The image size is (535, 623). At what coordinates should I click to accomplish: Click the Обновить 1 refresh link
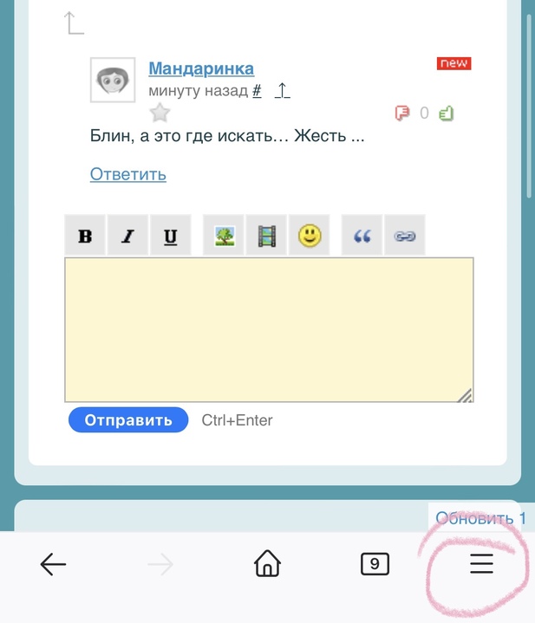[x=480, y=518]
